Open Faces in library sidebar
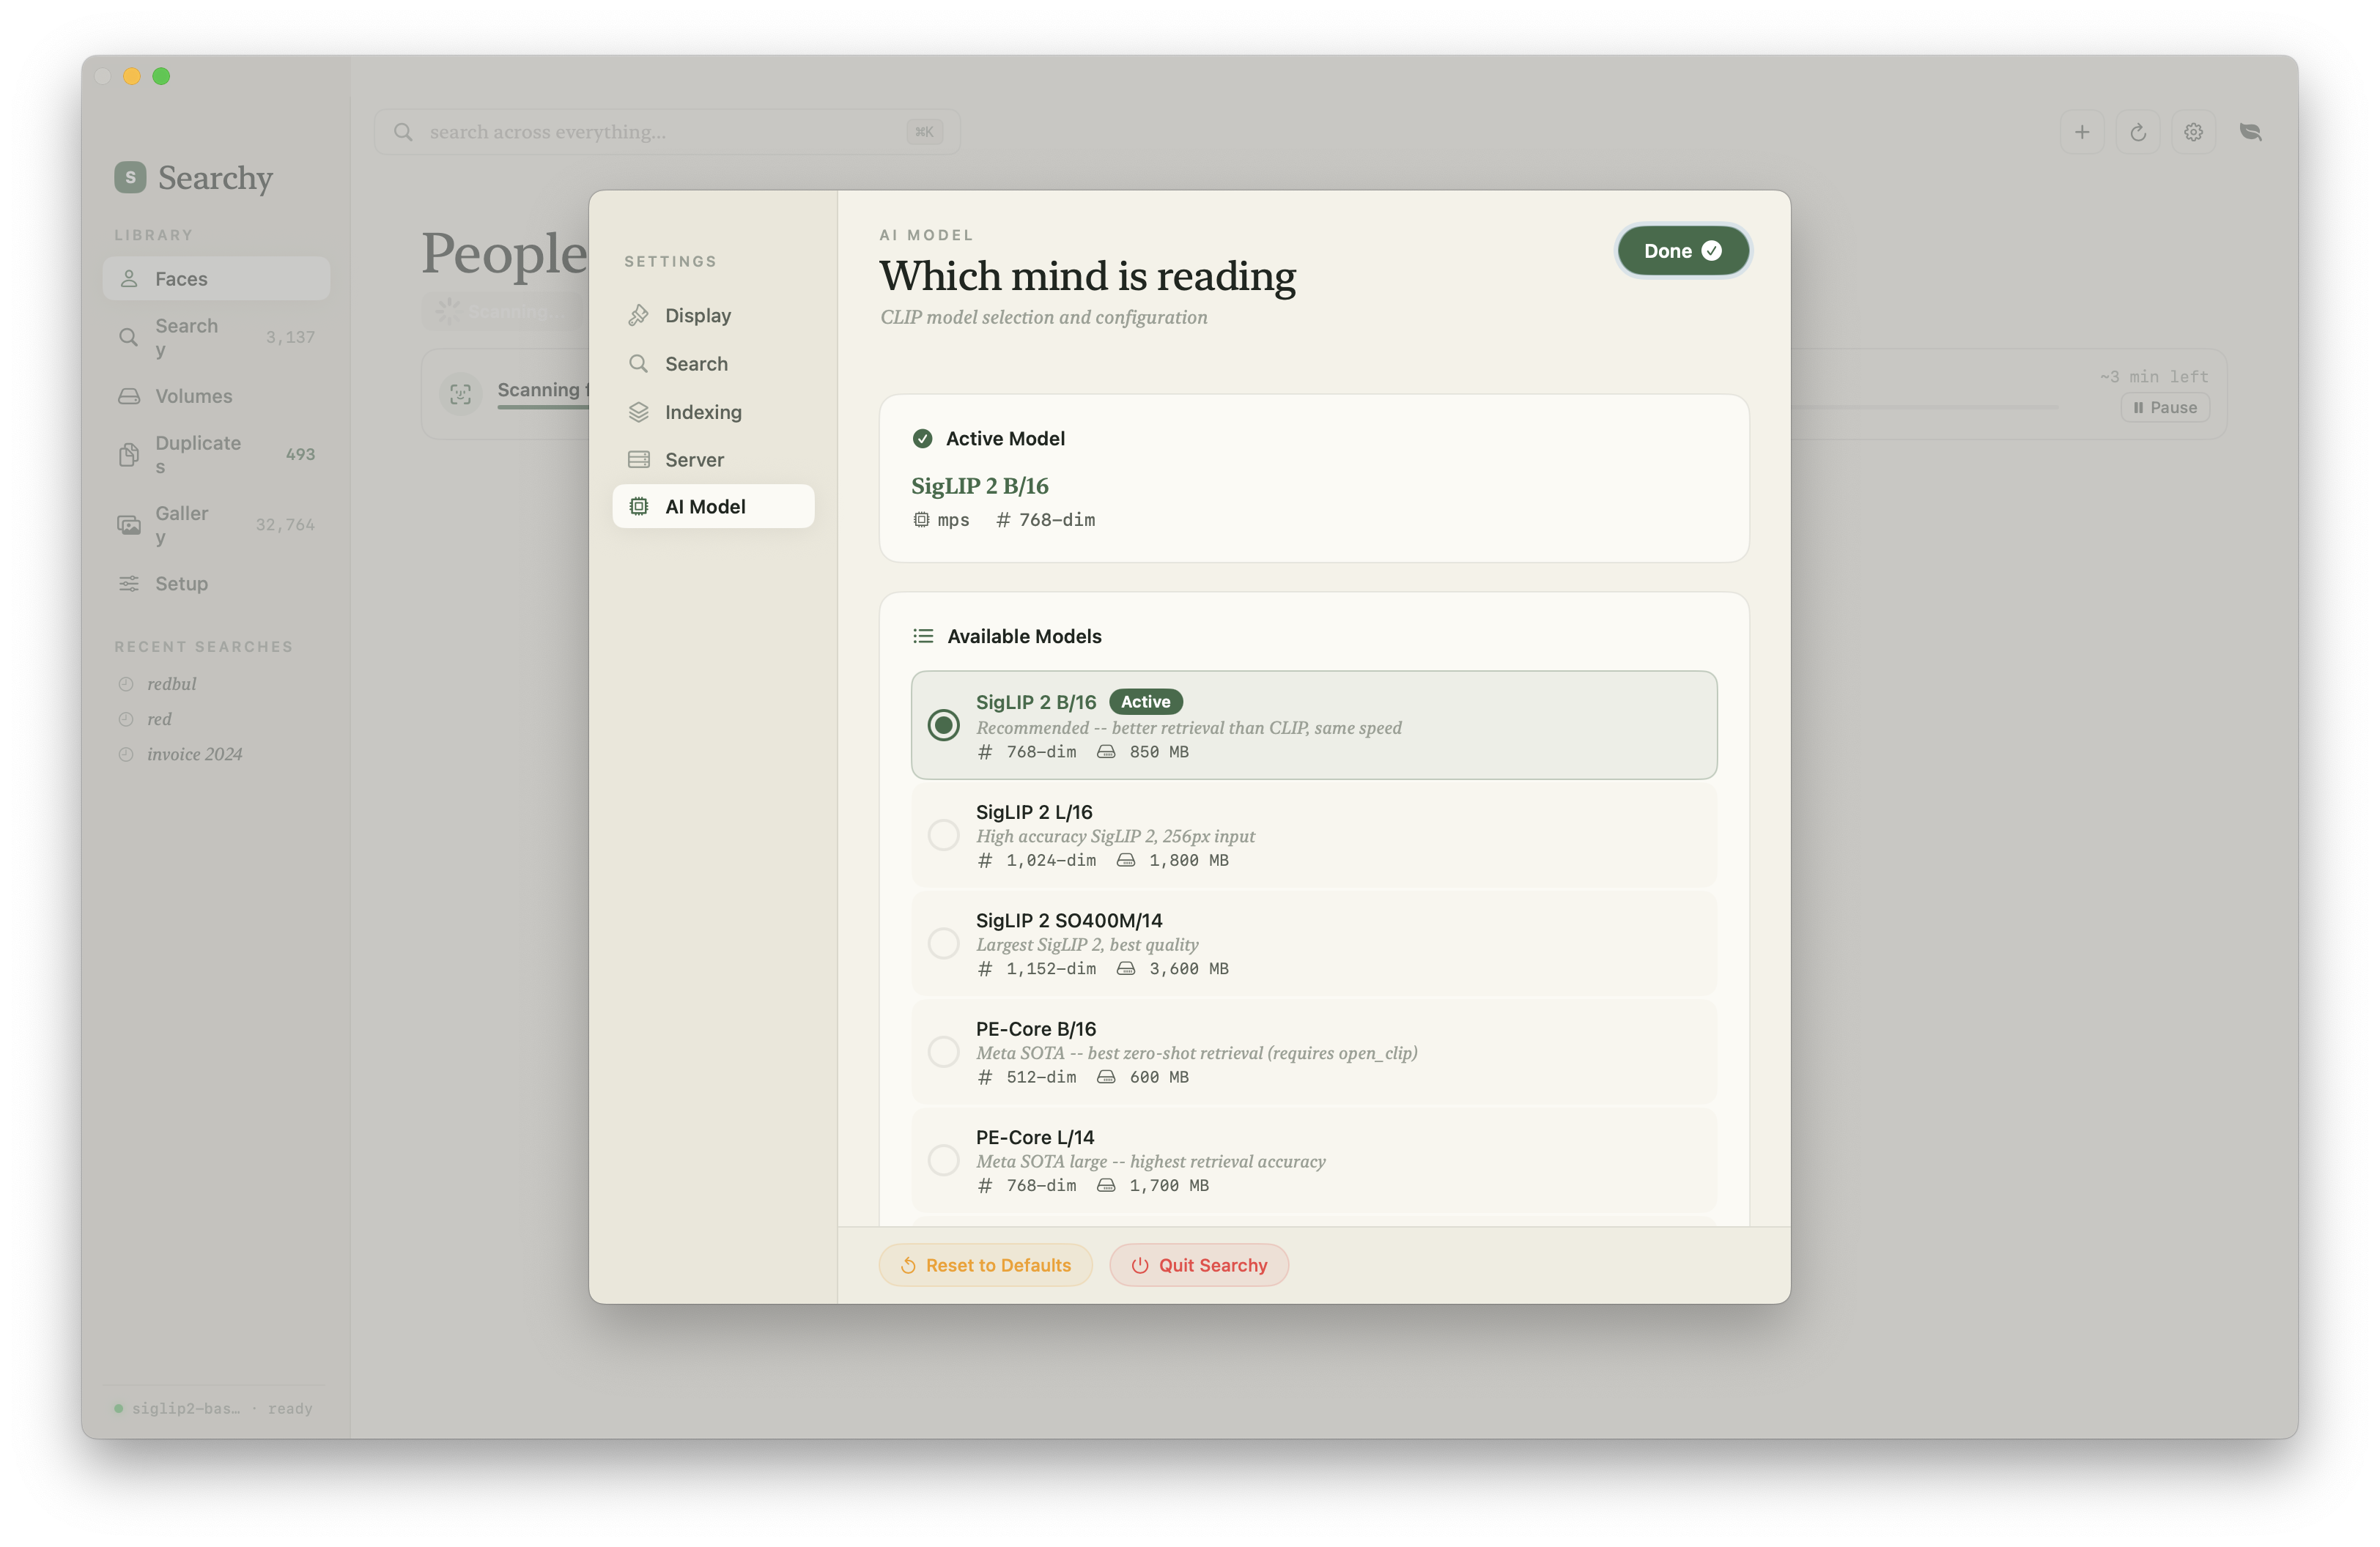This screenshot has width=2380, height=1547. pyautogui.click(x=216, y=279)
